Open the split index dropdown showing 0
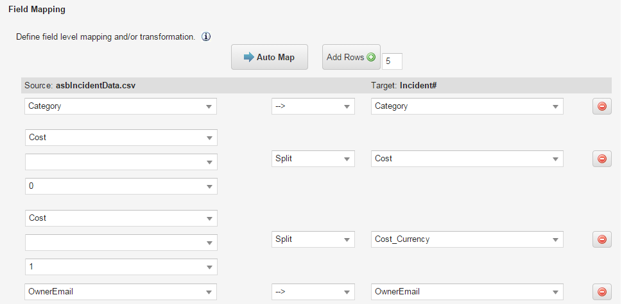This screenshot has width=622, height=304. [121, 186]
